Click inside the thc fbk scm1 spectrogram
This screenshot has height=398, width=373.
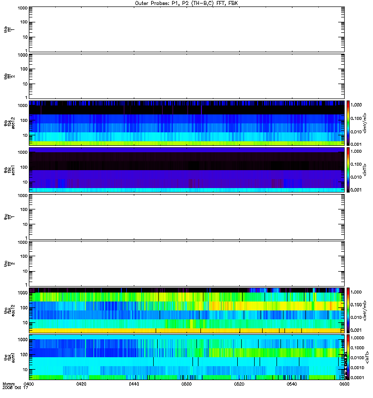186,357
